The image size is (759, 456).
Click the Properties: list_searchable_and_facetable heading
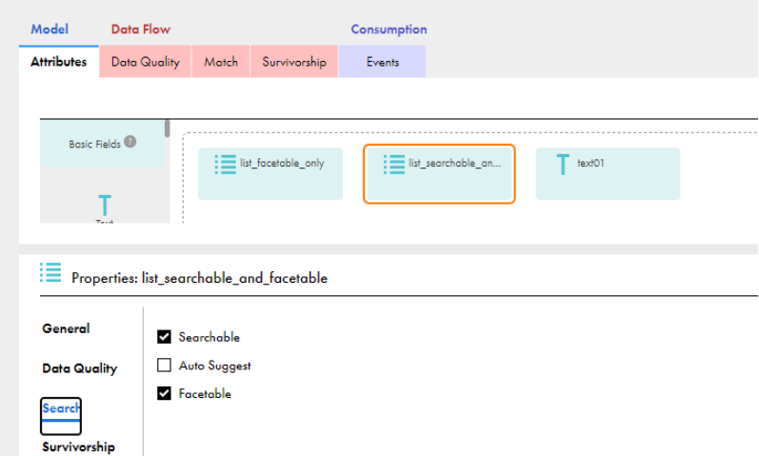[x=199, y=278]
